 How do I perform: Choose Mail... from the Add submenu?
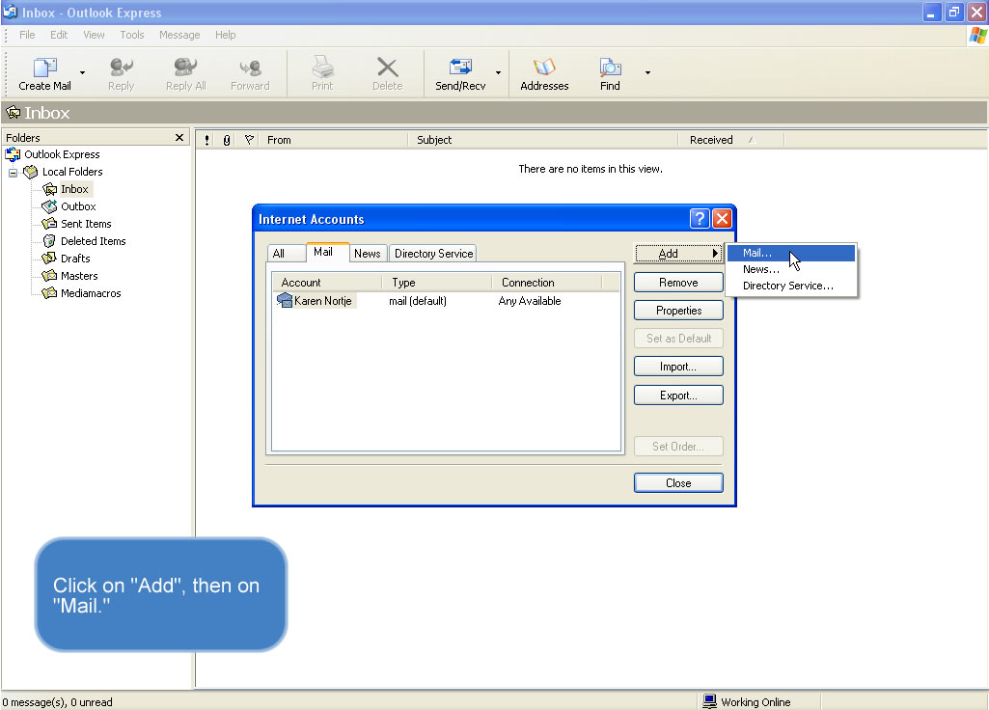click(x=757, y=253)
